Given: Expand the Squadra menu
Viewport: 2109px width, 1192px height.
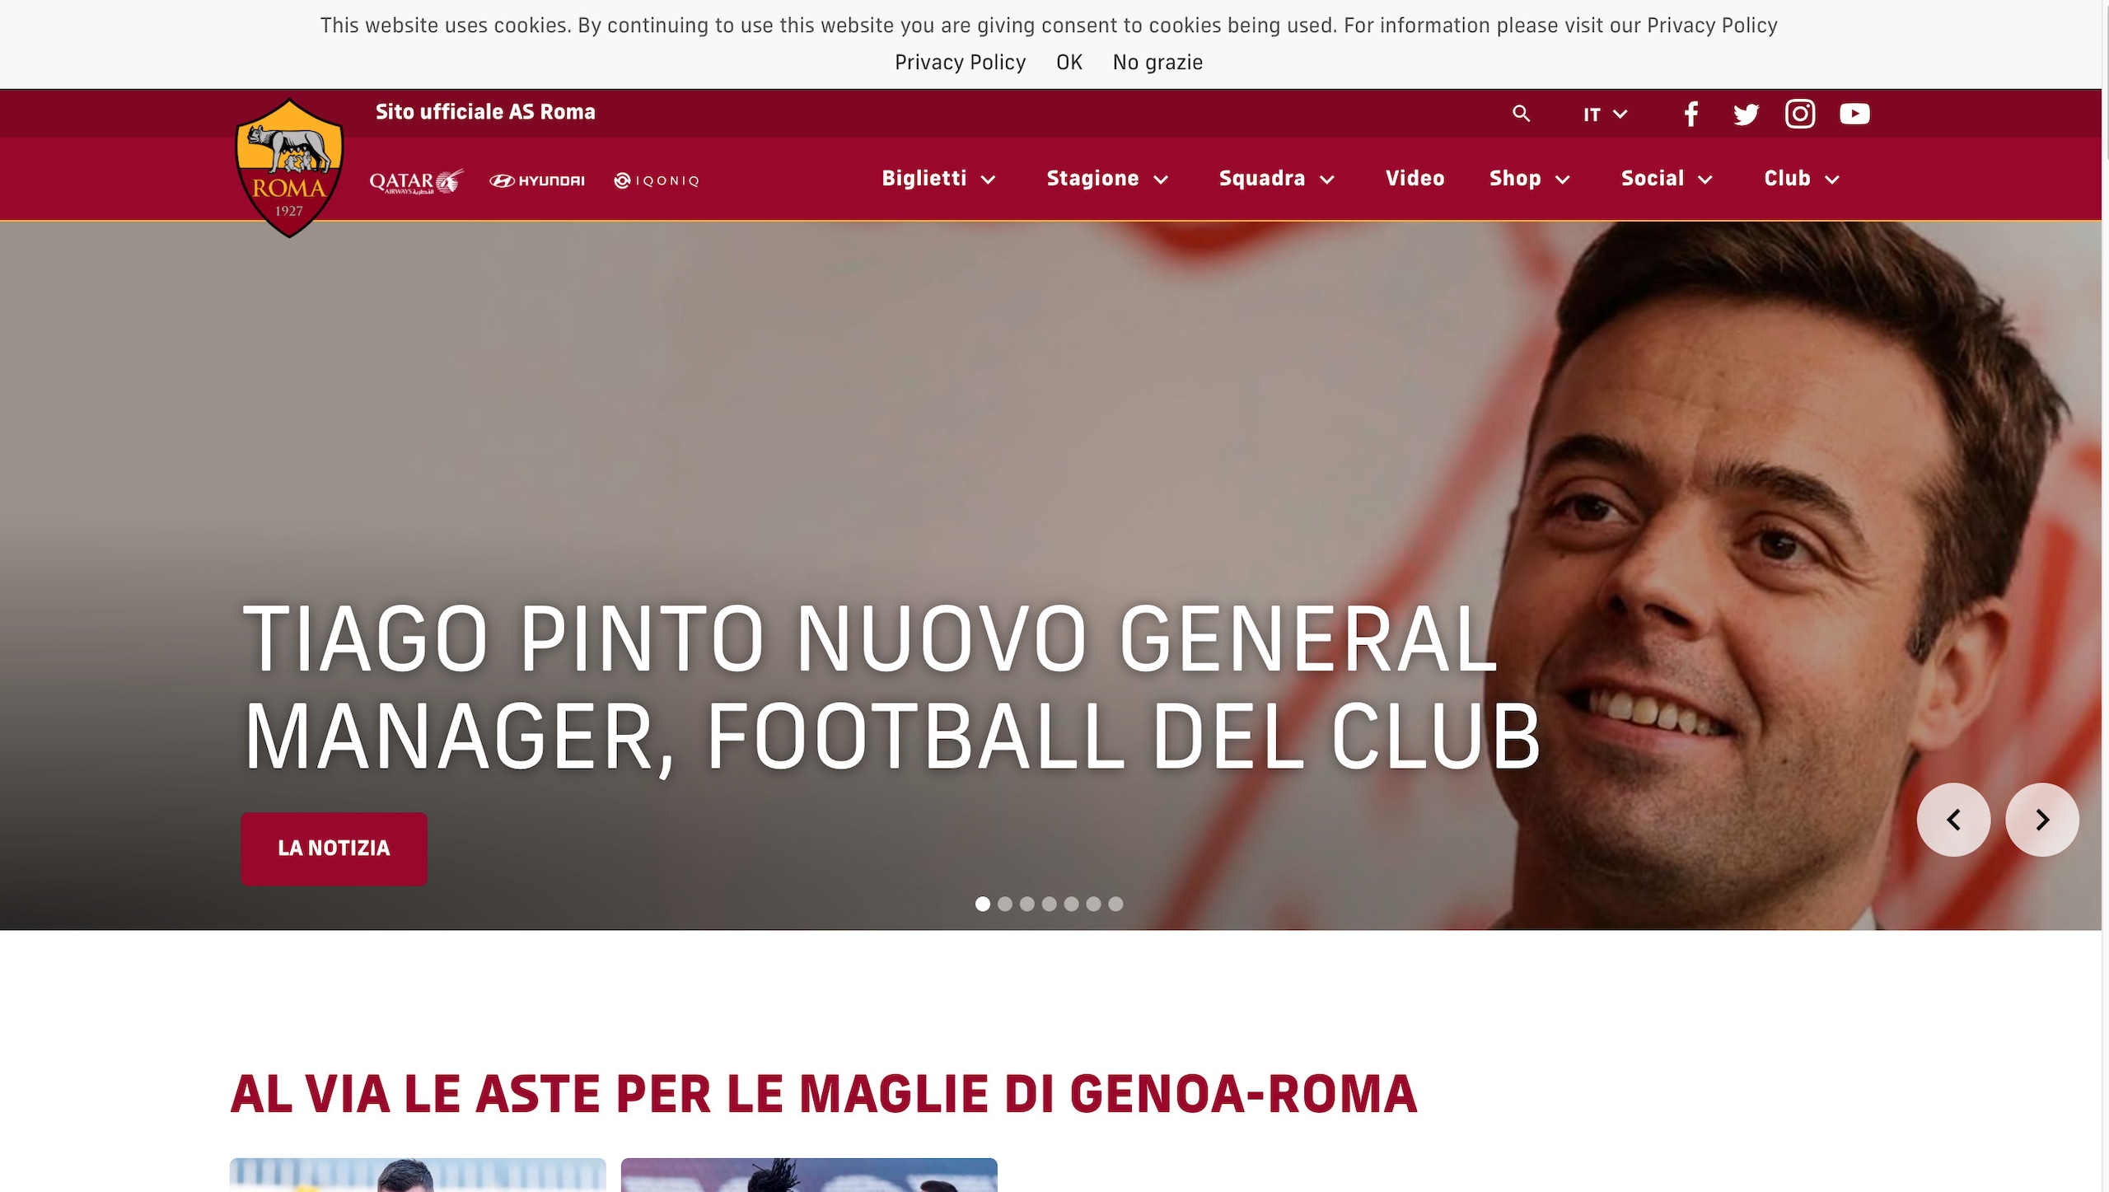Looking at the screenshot, I should tap(1276, 179).
